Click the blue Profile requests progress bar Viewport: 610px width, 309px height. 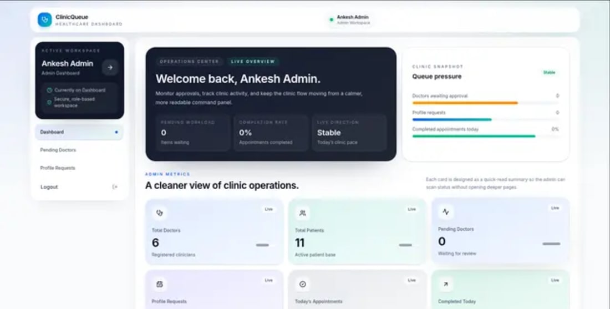tap(451, 120)
